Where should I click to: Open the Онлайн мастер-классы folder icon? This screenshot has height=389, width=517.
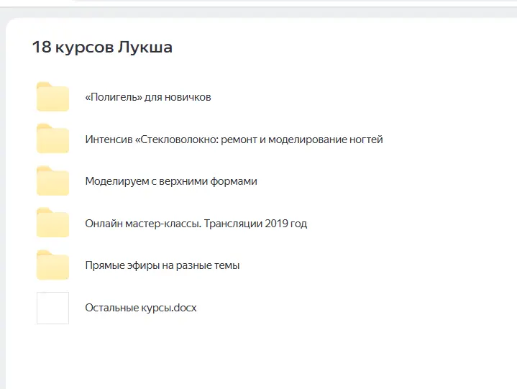click(x=52, y=224)
